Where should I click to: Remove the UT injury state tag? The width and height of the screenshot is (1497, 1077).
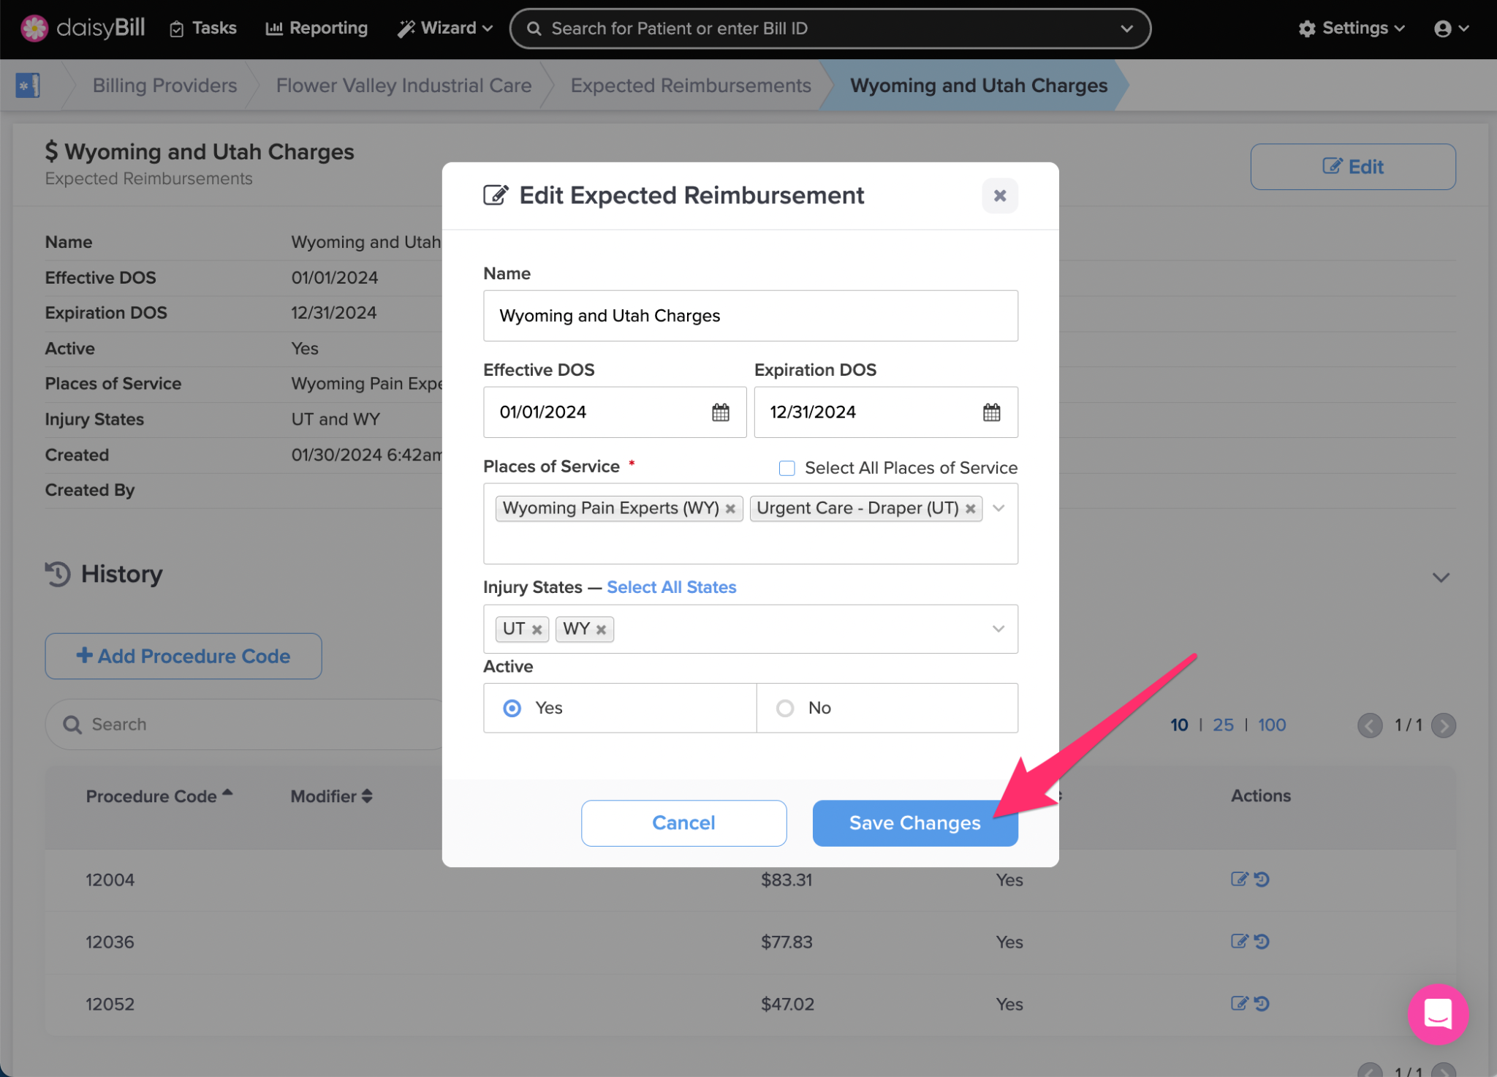tap(537, 630)
